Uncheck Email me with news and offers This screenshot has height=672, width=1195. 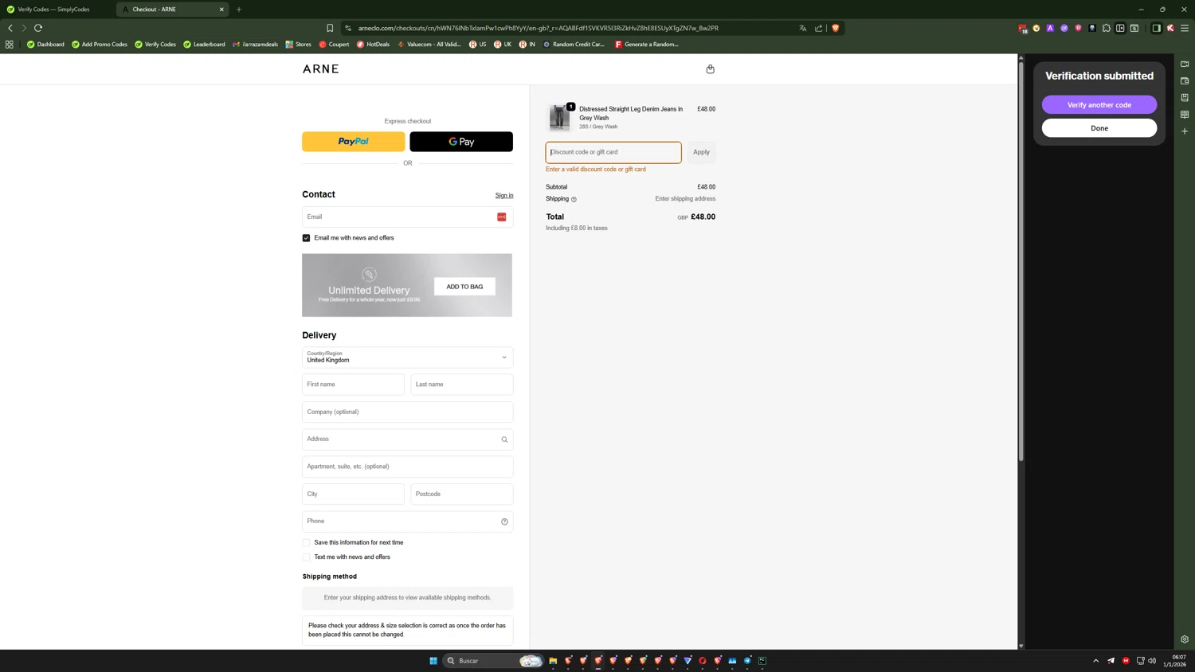(306, 238)
